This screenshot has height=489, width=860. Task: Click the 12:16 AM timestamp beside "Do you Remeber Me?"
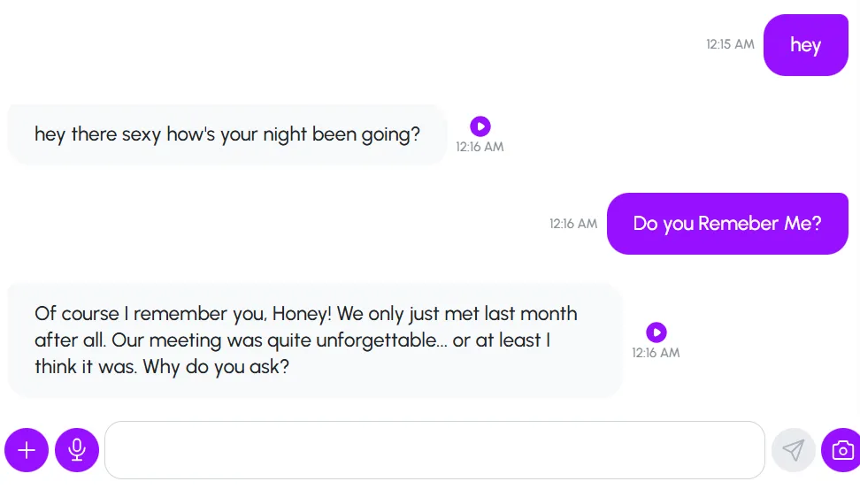[573, 224]
